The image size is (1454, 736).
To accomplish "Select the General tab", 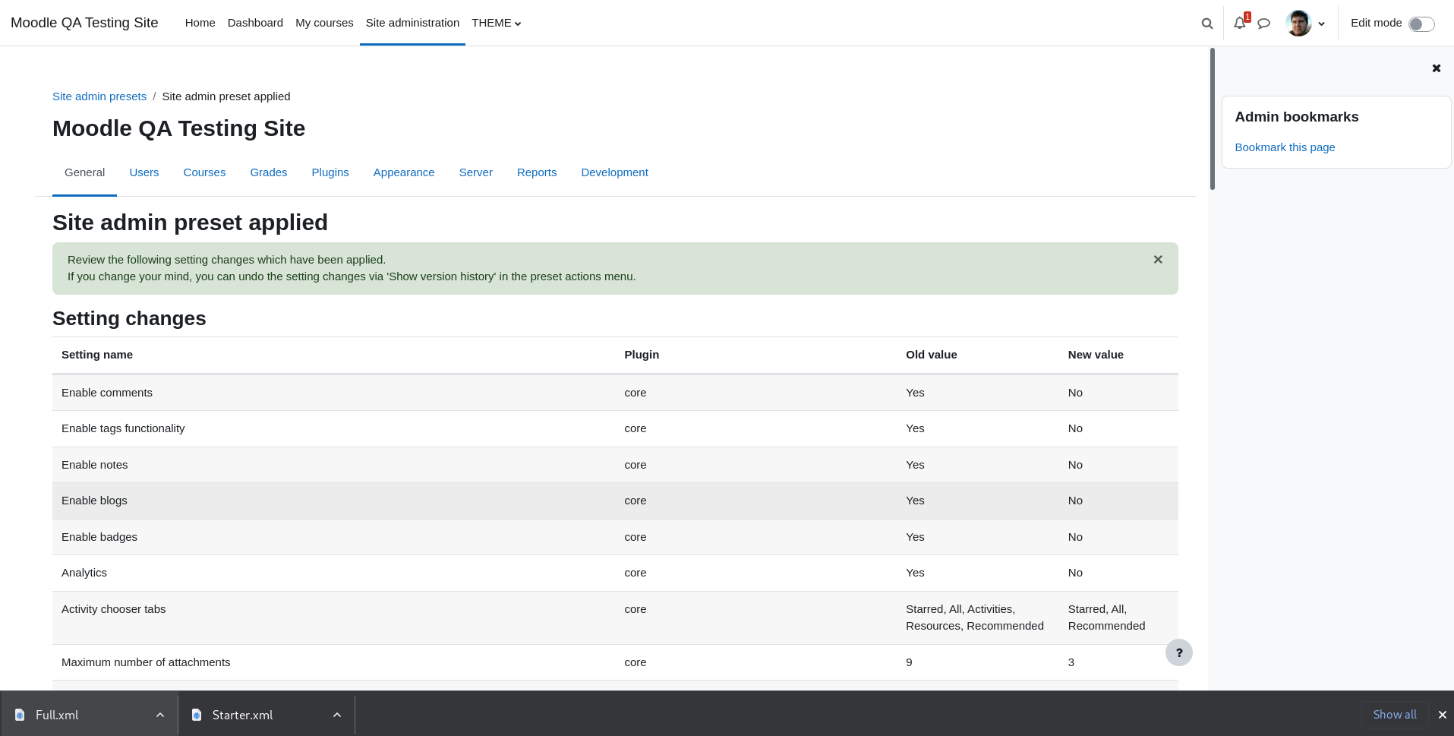I will point(84,172).
